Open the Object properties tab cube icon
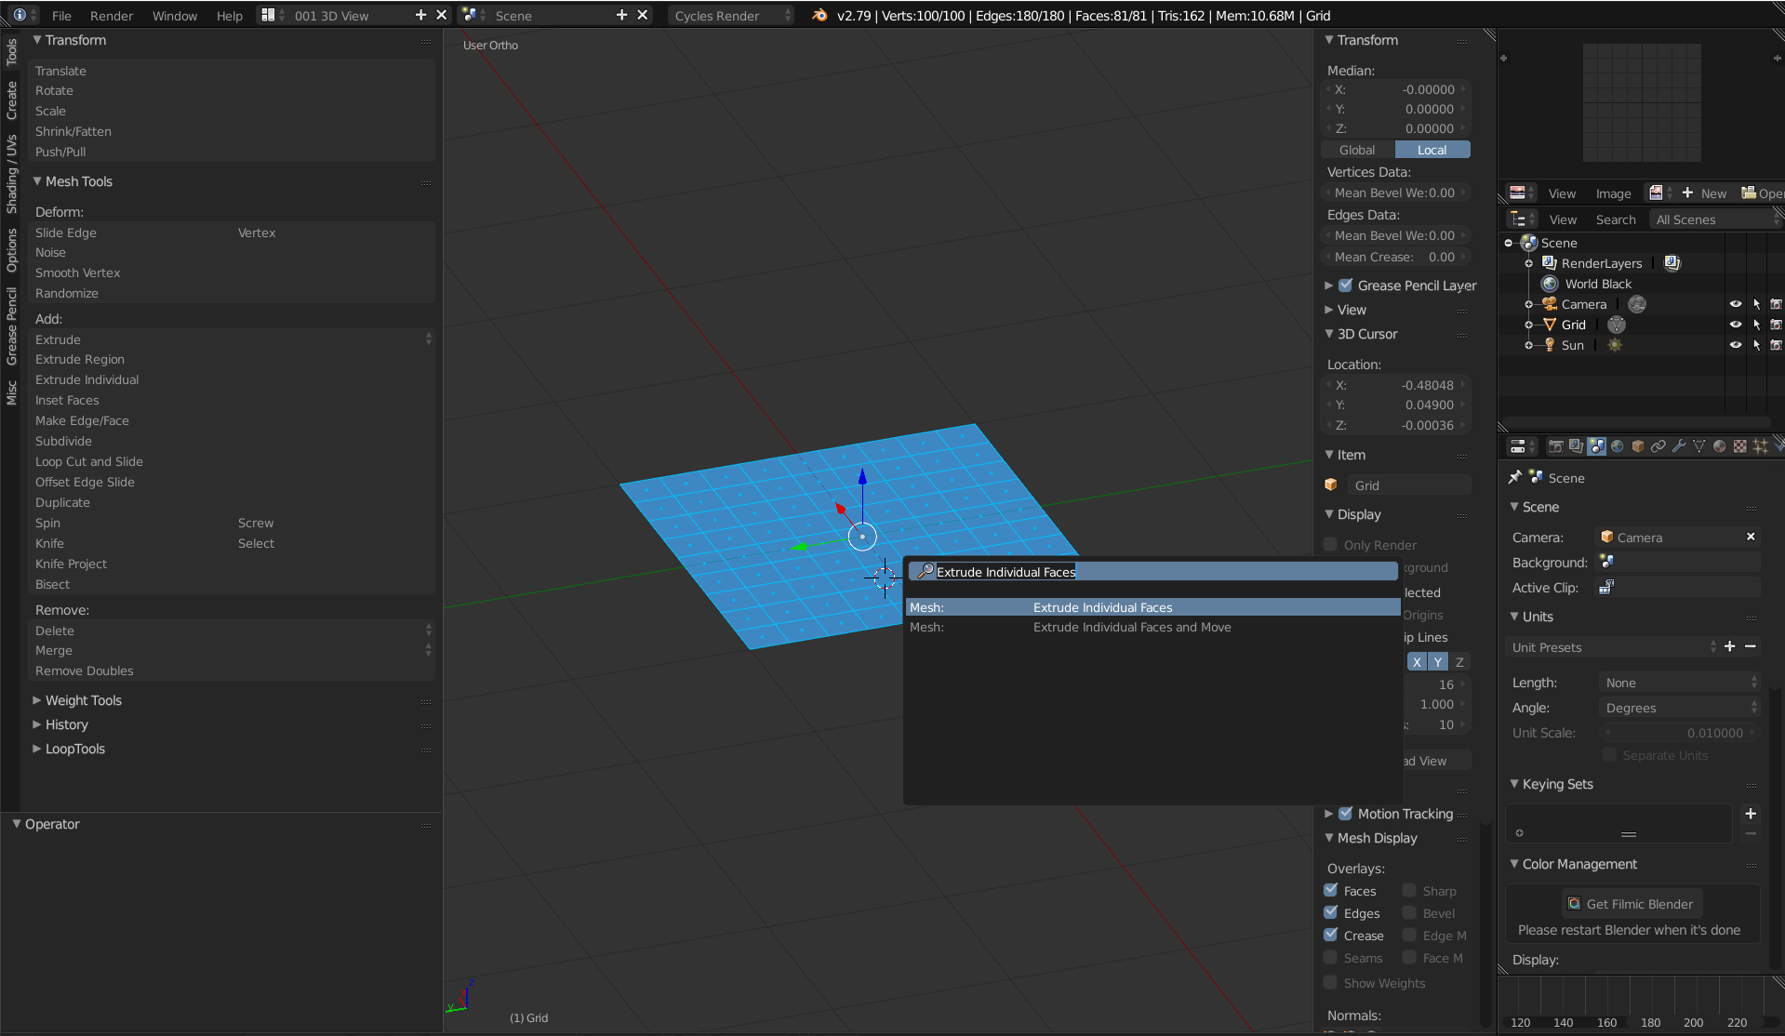Image resolution: width=1785 pixels, height=1036 pixels. [x=1638, y=446]
